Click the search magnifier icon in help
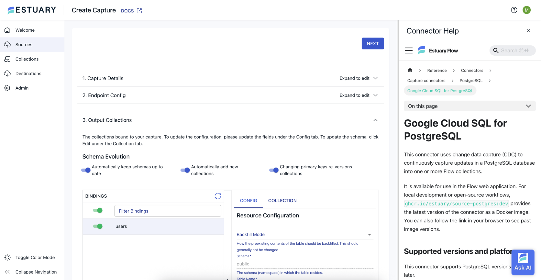 496,51
